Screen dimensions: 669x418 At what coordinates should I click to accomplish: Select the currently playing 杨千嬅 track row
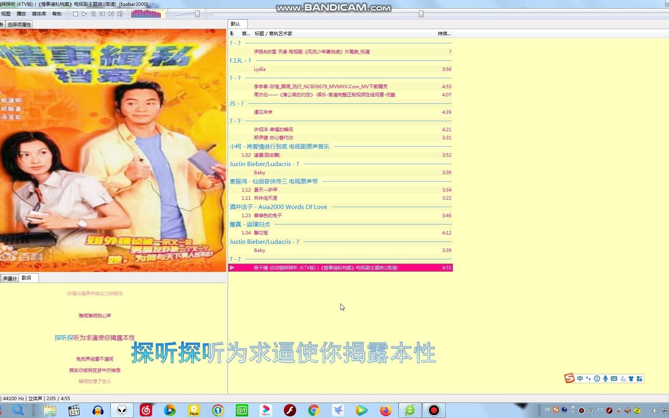click(x=340, y=268)
